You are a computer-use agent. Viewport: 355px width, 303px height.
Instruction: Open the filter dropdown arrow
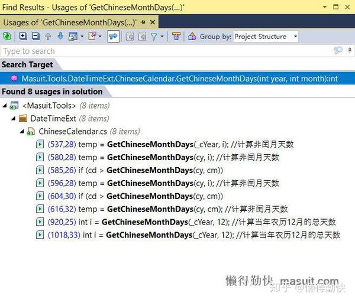(162, 36)
